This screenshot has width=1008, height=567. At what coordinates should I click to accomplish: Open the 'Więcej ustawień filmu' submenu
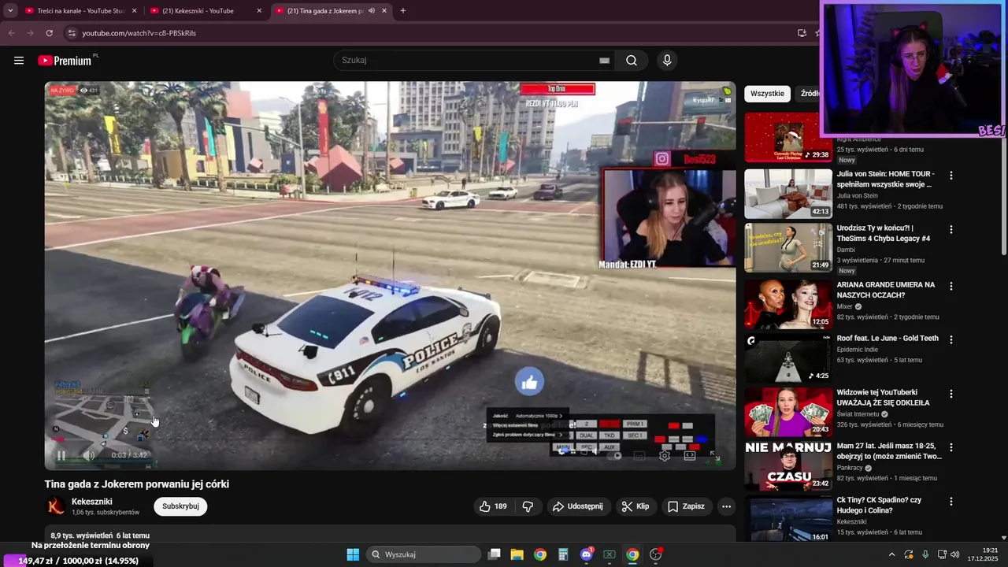click(x=528, y=424)
